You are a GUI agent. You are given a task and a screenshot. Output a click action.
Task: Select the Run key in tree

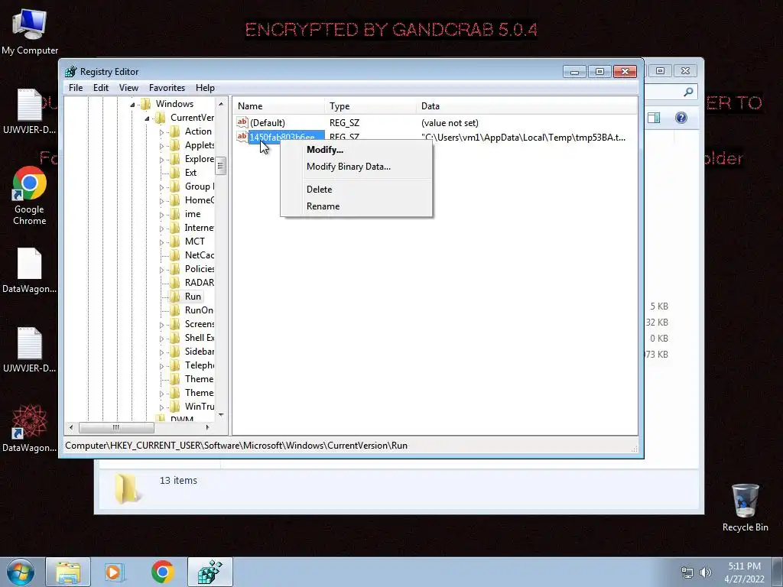tap(193, 297)
